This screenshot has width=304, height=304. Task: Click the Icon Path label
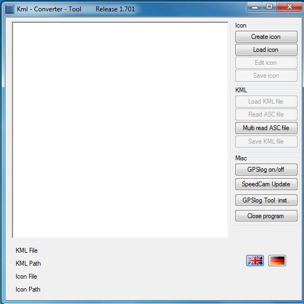(28, 289)
